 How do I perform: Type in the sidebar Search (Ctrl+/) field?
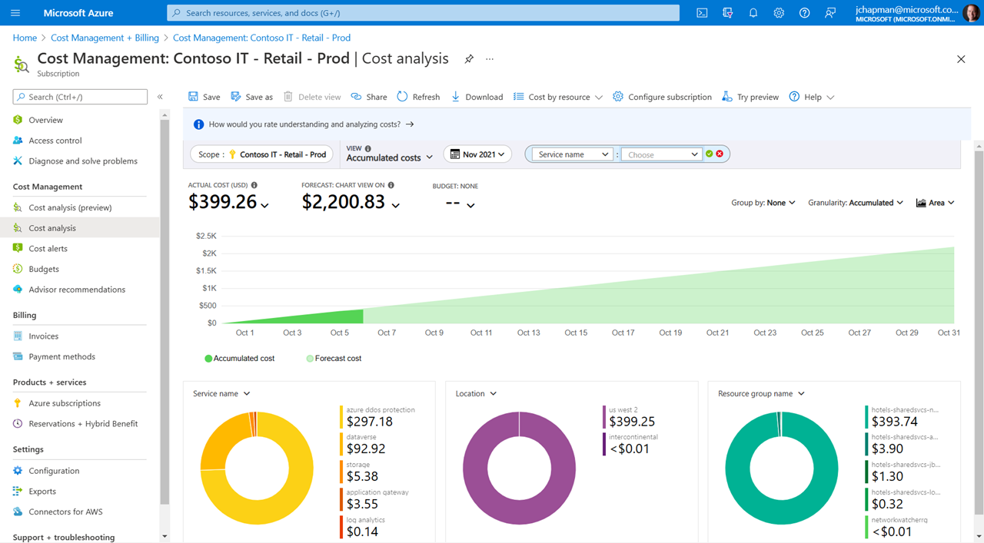[x=79, y=97]
